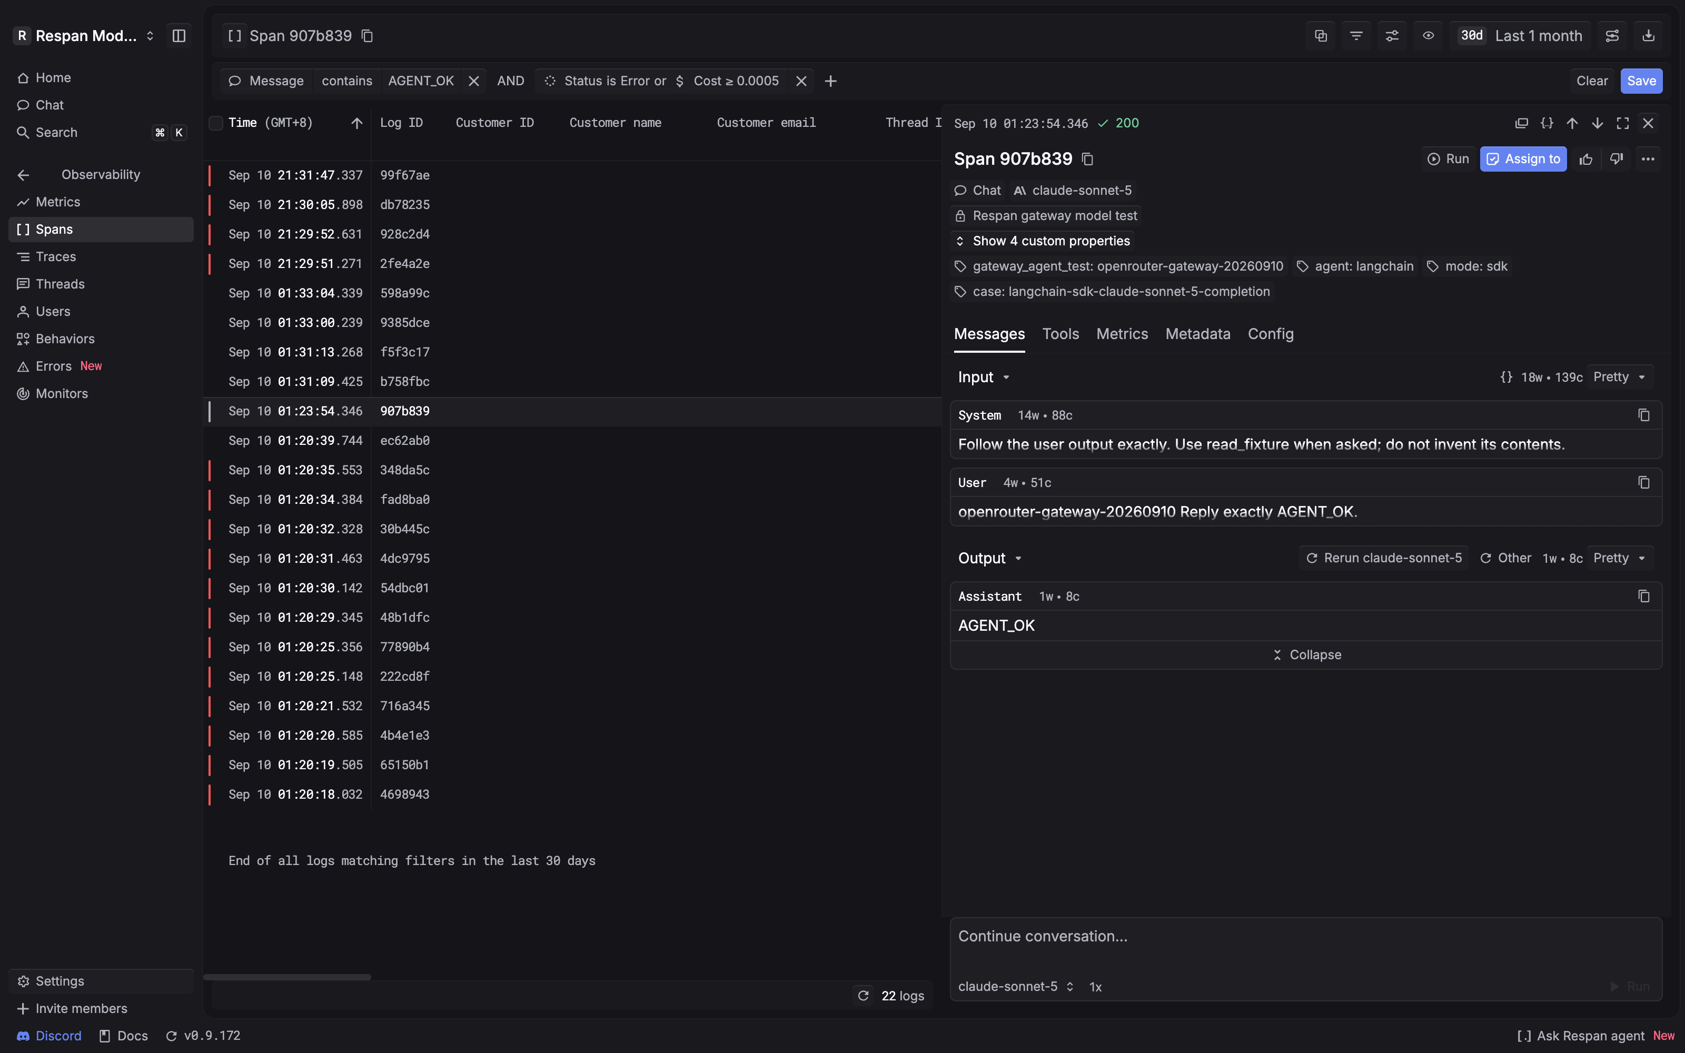The height and width of the screenshot is (1053, 1685).
Task: Expand Show 4 custom properties
Action: (1043, 241)
